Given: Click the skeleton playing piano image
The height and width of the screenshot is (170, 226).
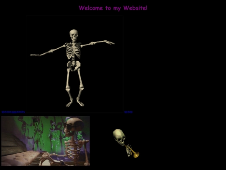Looking at the screenshot, I should pyautogui.click(x=46, y=141).
